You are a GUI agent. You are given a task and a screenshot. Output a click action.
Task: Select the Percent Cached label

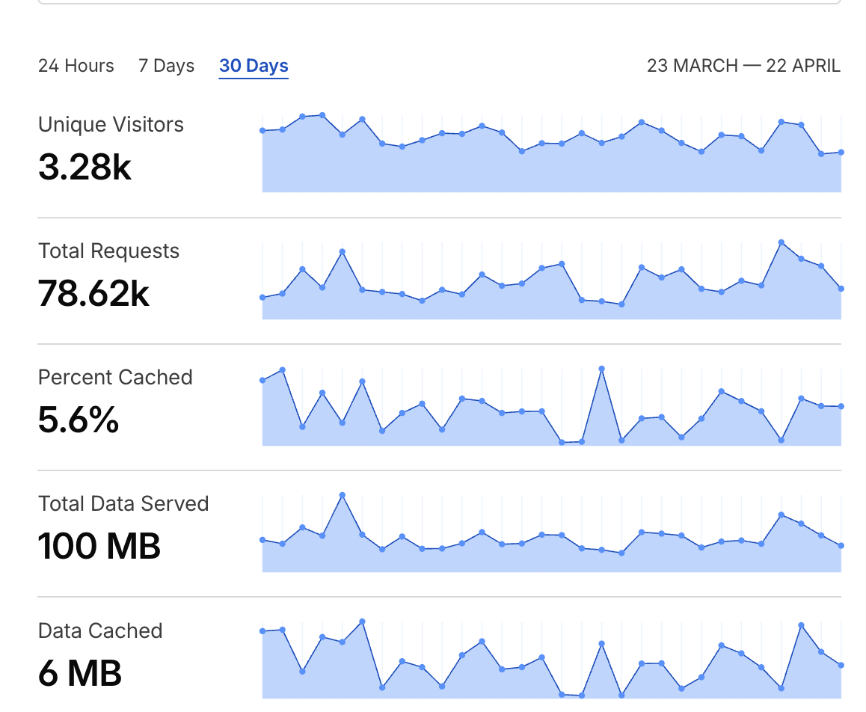115,377
